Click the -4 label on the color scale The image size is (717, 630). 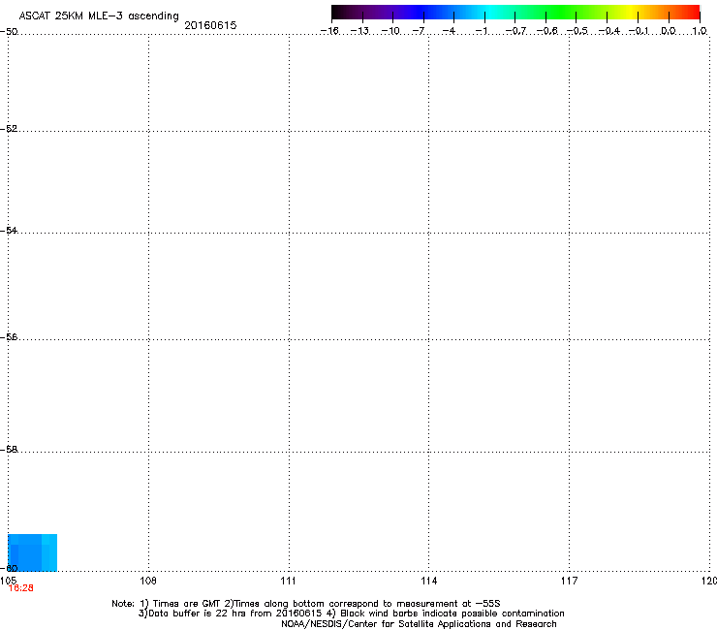click(449, 31)
